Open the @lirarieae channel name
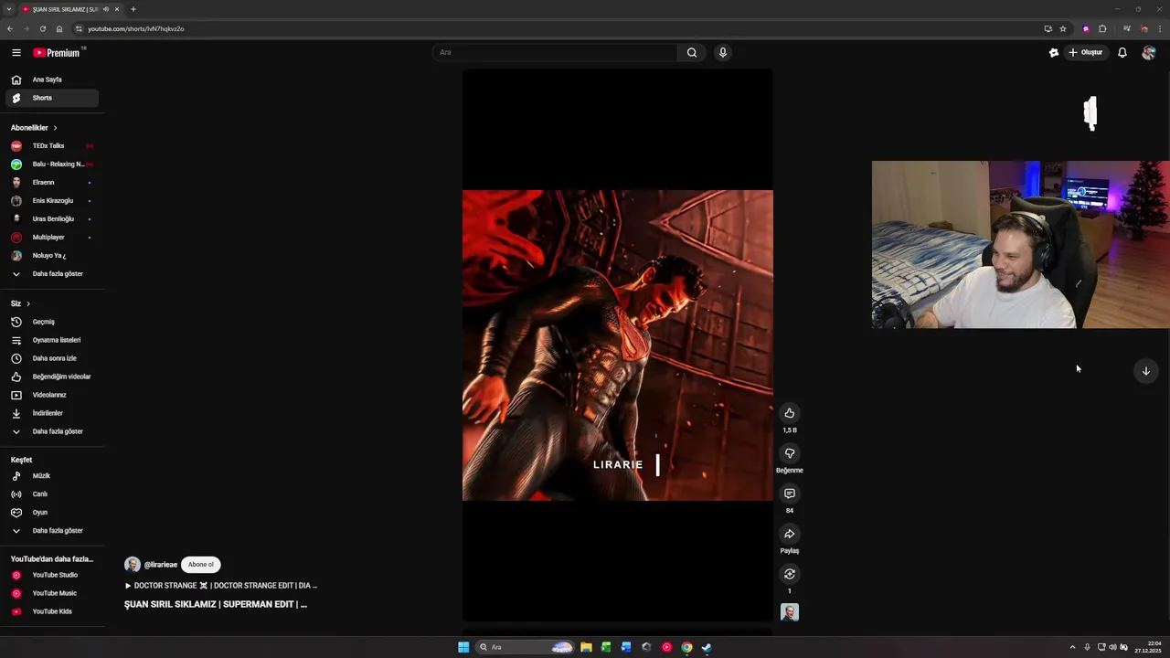1170x658 pixels. click(161, 565)
